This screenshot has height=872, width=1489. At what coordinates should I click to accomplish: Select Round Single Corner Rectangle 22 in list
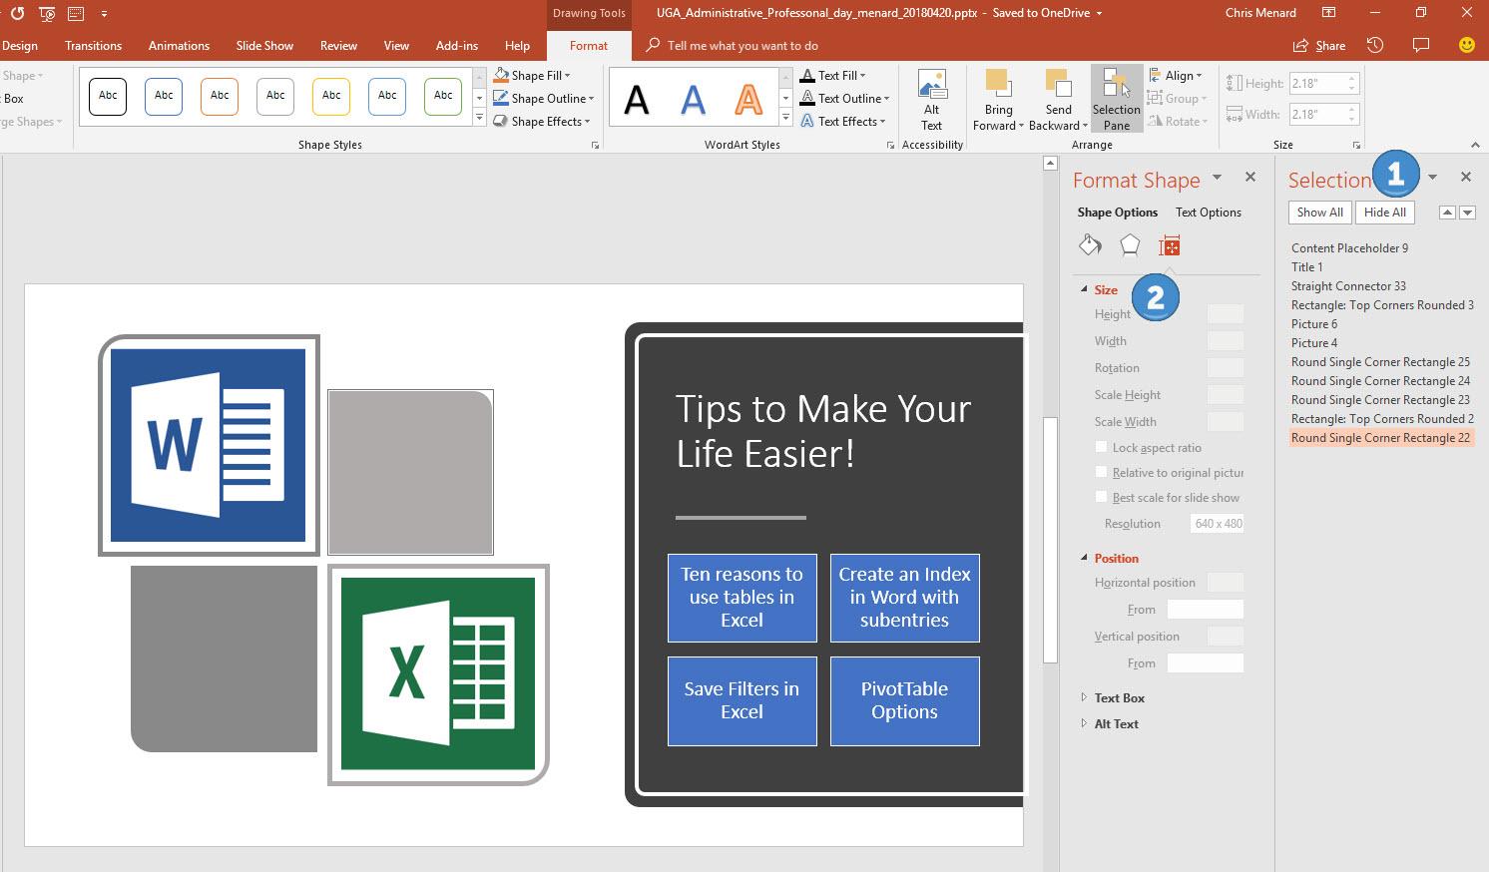1380,437
